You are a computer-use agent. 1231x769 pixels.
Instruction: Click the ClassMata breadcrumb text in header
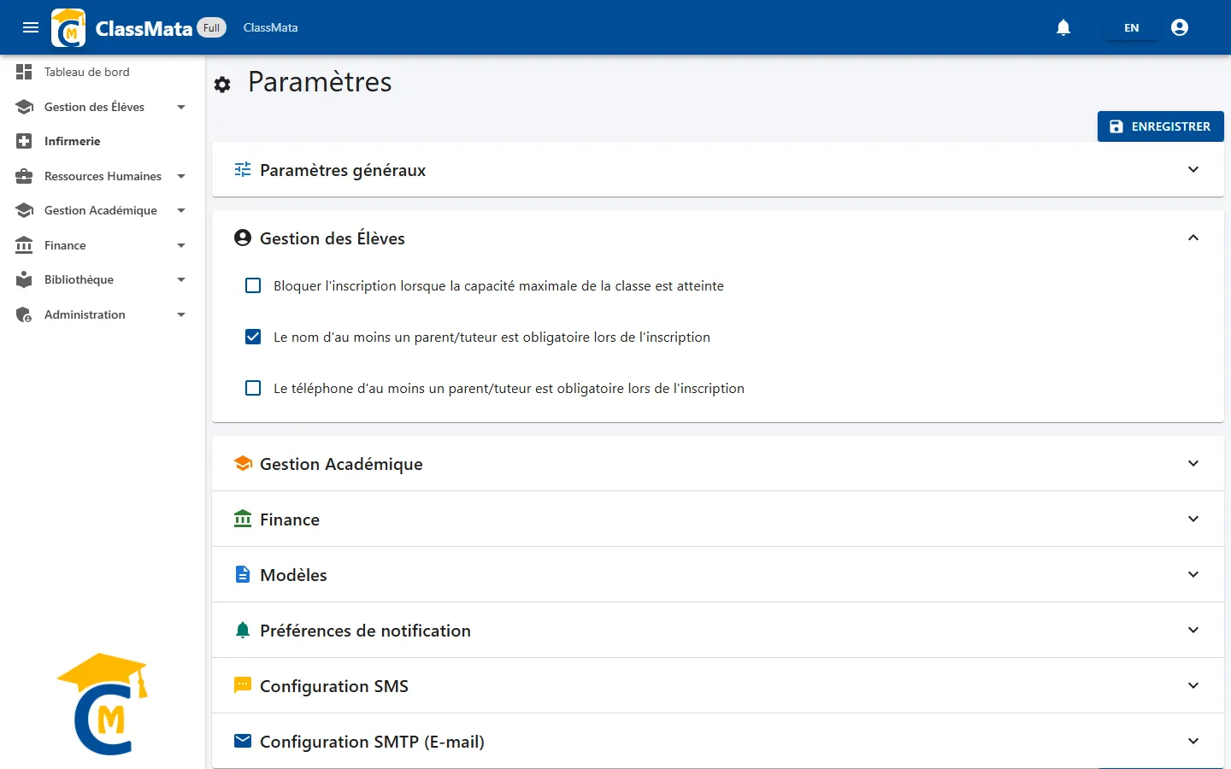point(271,27)
